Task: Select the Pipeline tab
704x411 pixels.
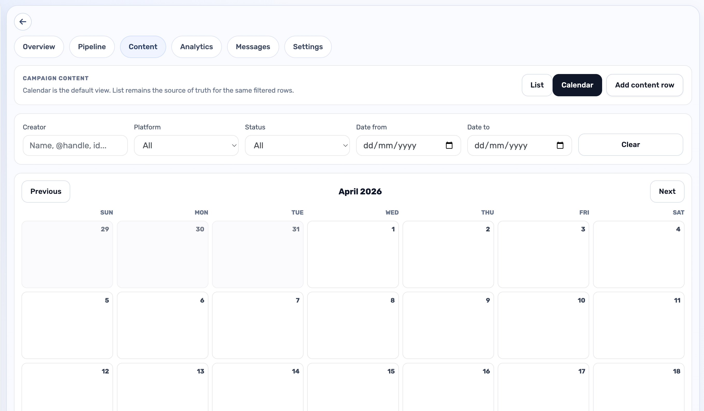Action: click(92, 47)
